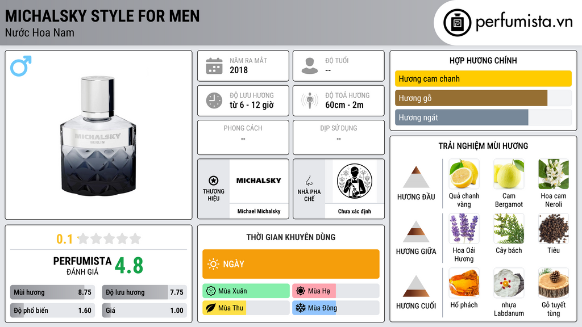Click the Quả chanh vàng lemon image
Screen dimensions: 582x327
tap(464, 174)
